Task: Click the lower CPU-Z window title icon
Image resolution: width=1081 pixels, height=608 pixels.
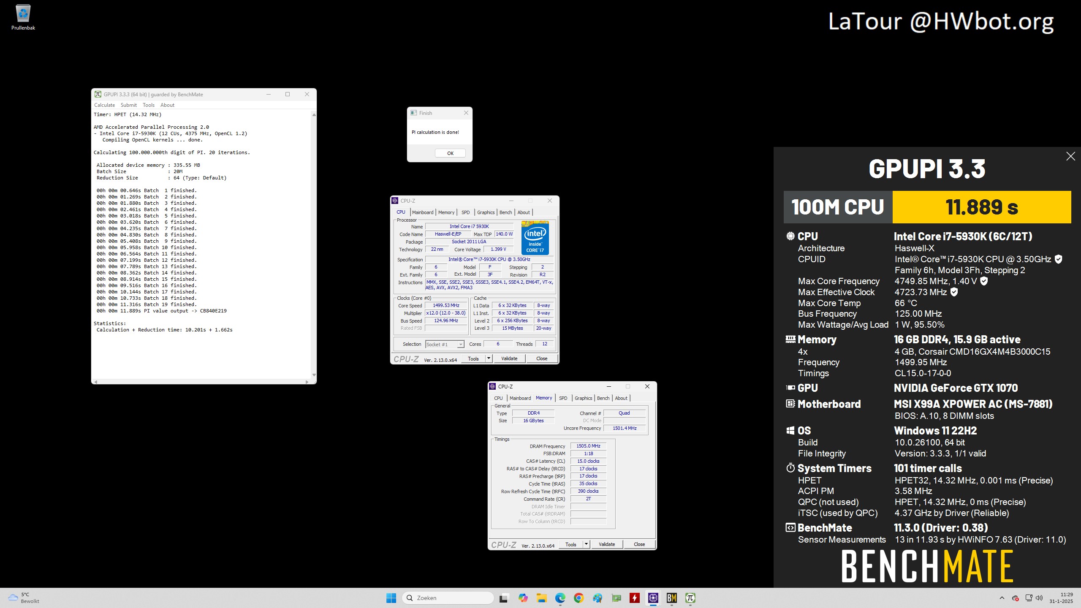Action: pos(492,386)
